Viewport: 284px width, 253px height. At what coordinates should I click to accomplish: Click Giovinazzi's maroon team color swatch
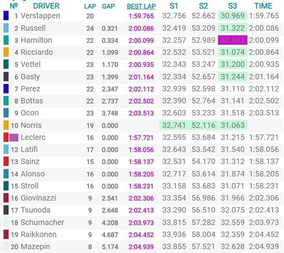coord(6,198)
